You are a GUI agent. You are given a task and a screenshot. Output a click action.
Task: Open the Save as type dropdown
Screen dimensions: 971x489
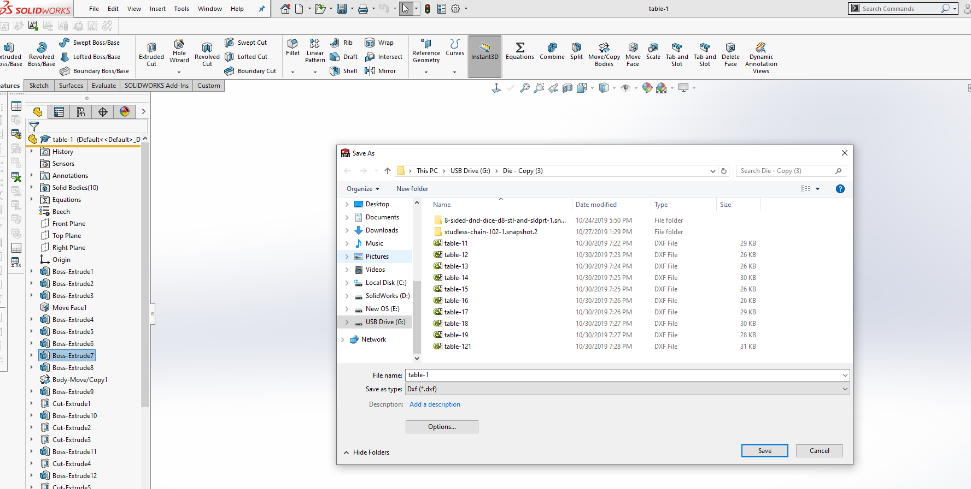845,389
